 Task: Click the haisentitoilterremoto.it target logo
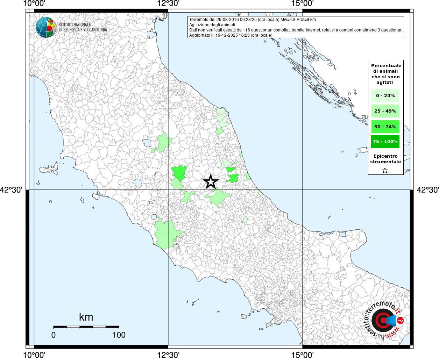pos(383,320)
